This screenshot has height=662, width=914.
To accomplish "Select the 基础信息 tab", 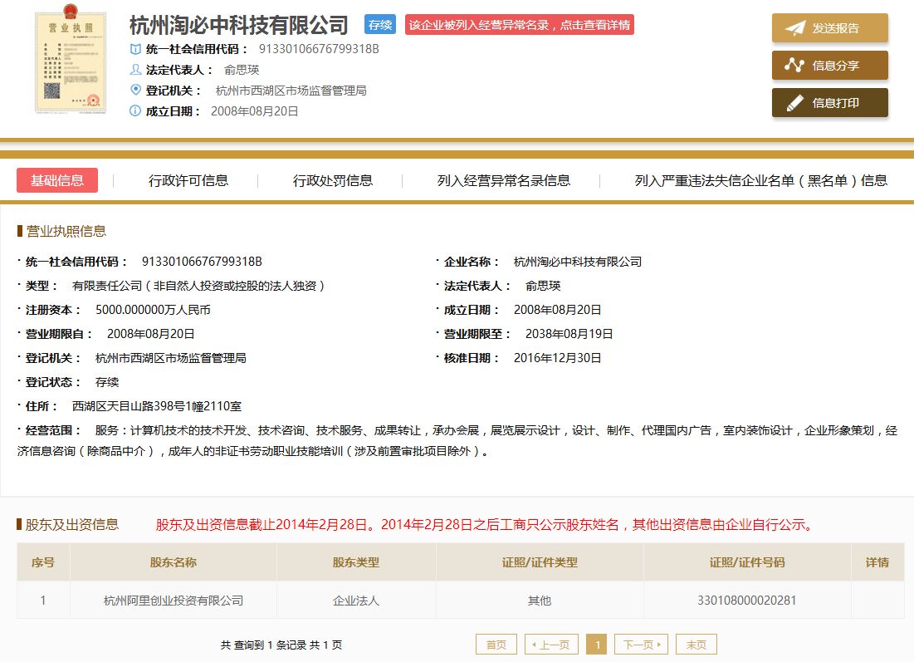I will (x=57, y=180).
